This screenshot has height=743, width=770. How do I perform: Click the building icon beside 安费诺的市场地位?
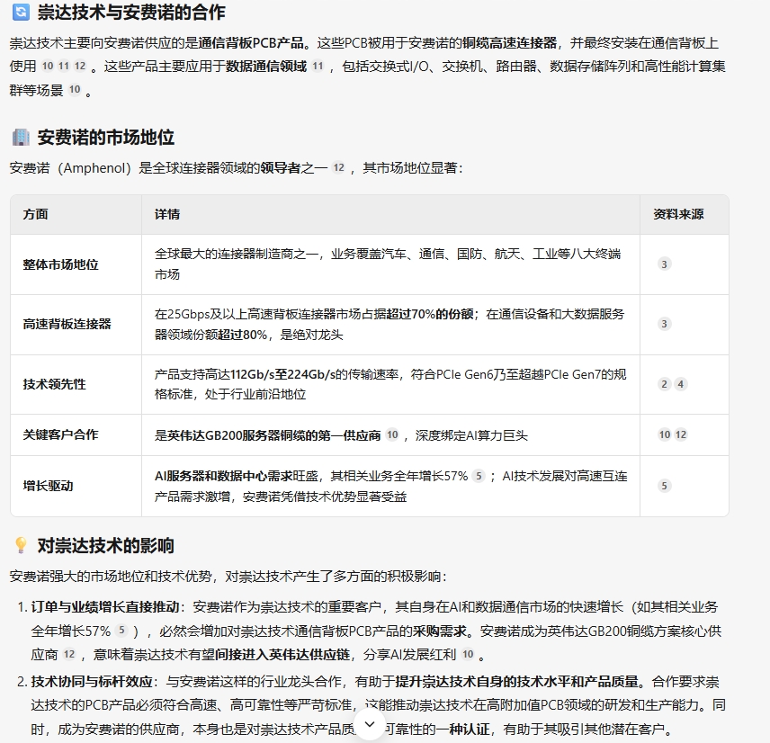(21, 137)
